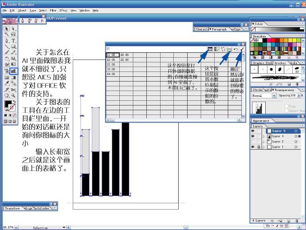Click the Swap Fill and Stroke arrow
The height and width of the screenshot is (230, 306).
[14, 102]
